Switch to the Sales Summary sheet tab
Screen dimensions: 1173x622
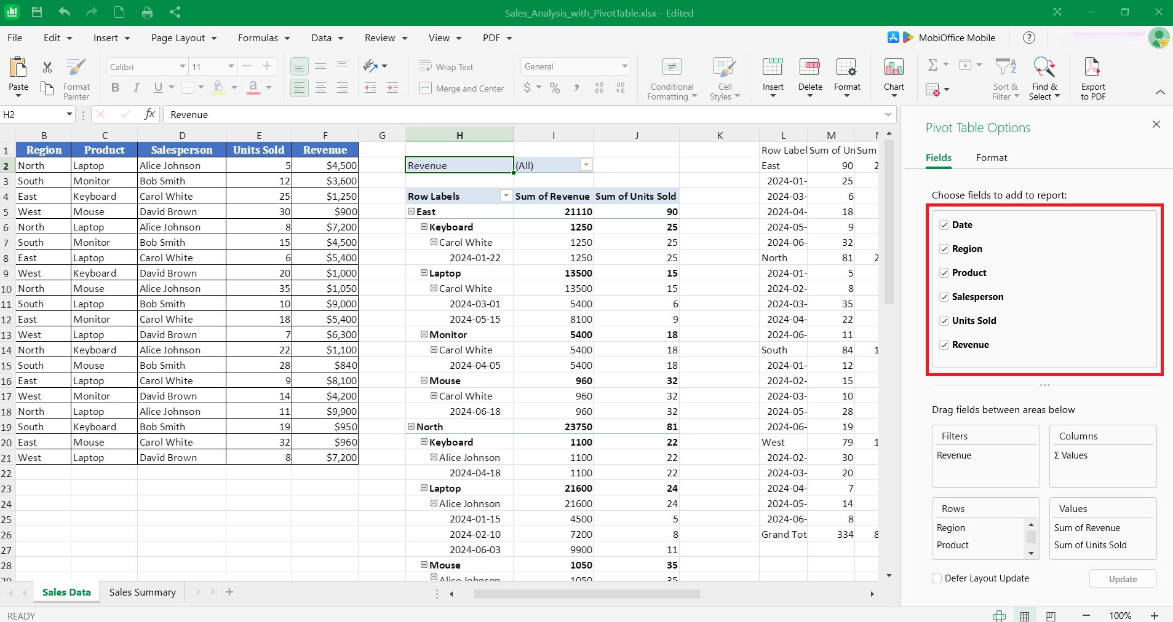click(143, 592)
